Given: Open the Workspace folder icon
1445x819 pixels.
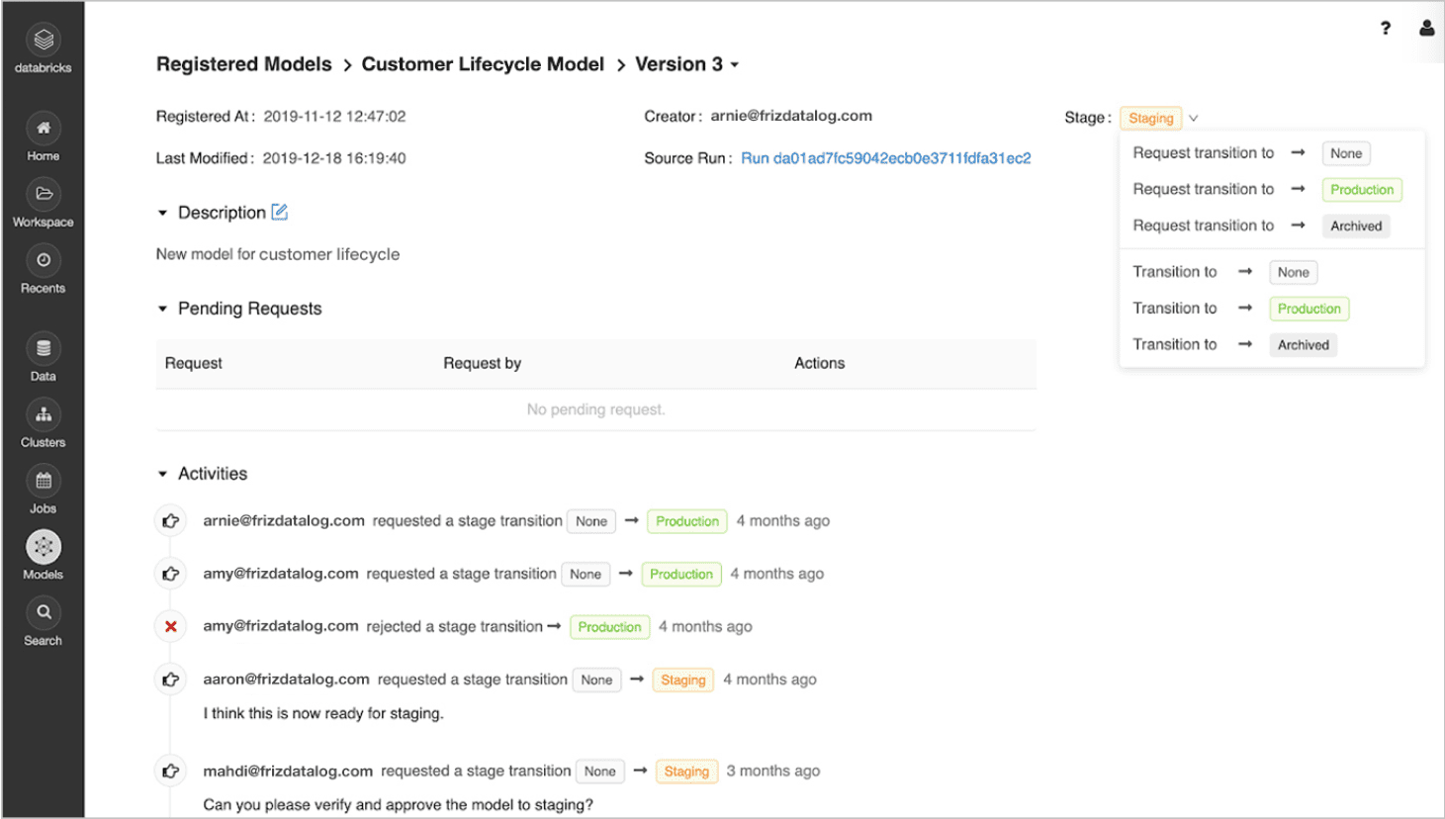Looking at the screenshot, I should 44,195.
